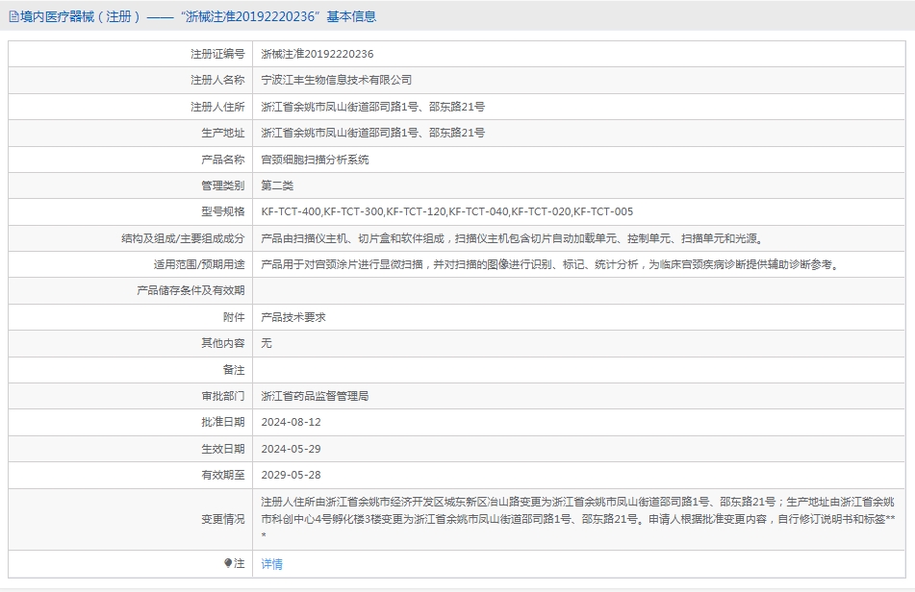Click the address value in 生产地址 row
Image resolution: width=915 pixels, height=592 pixels.
pos(373,133)
